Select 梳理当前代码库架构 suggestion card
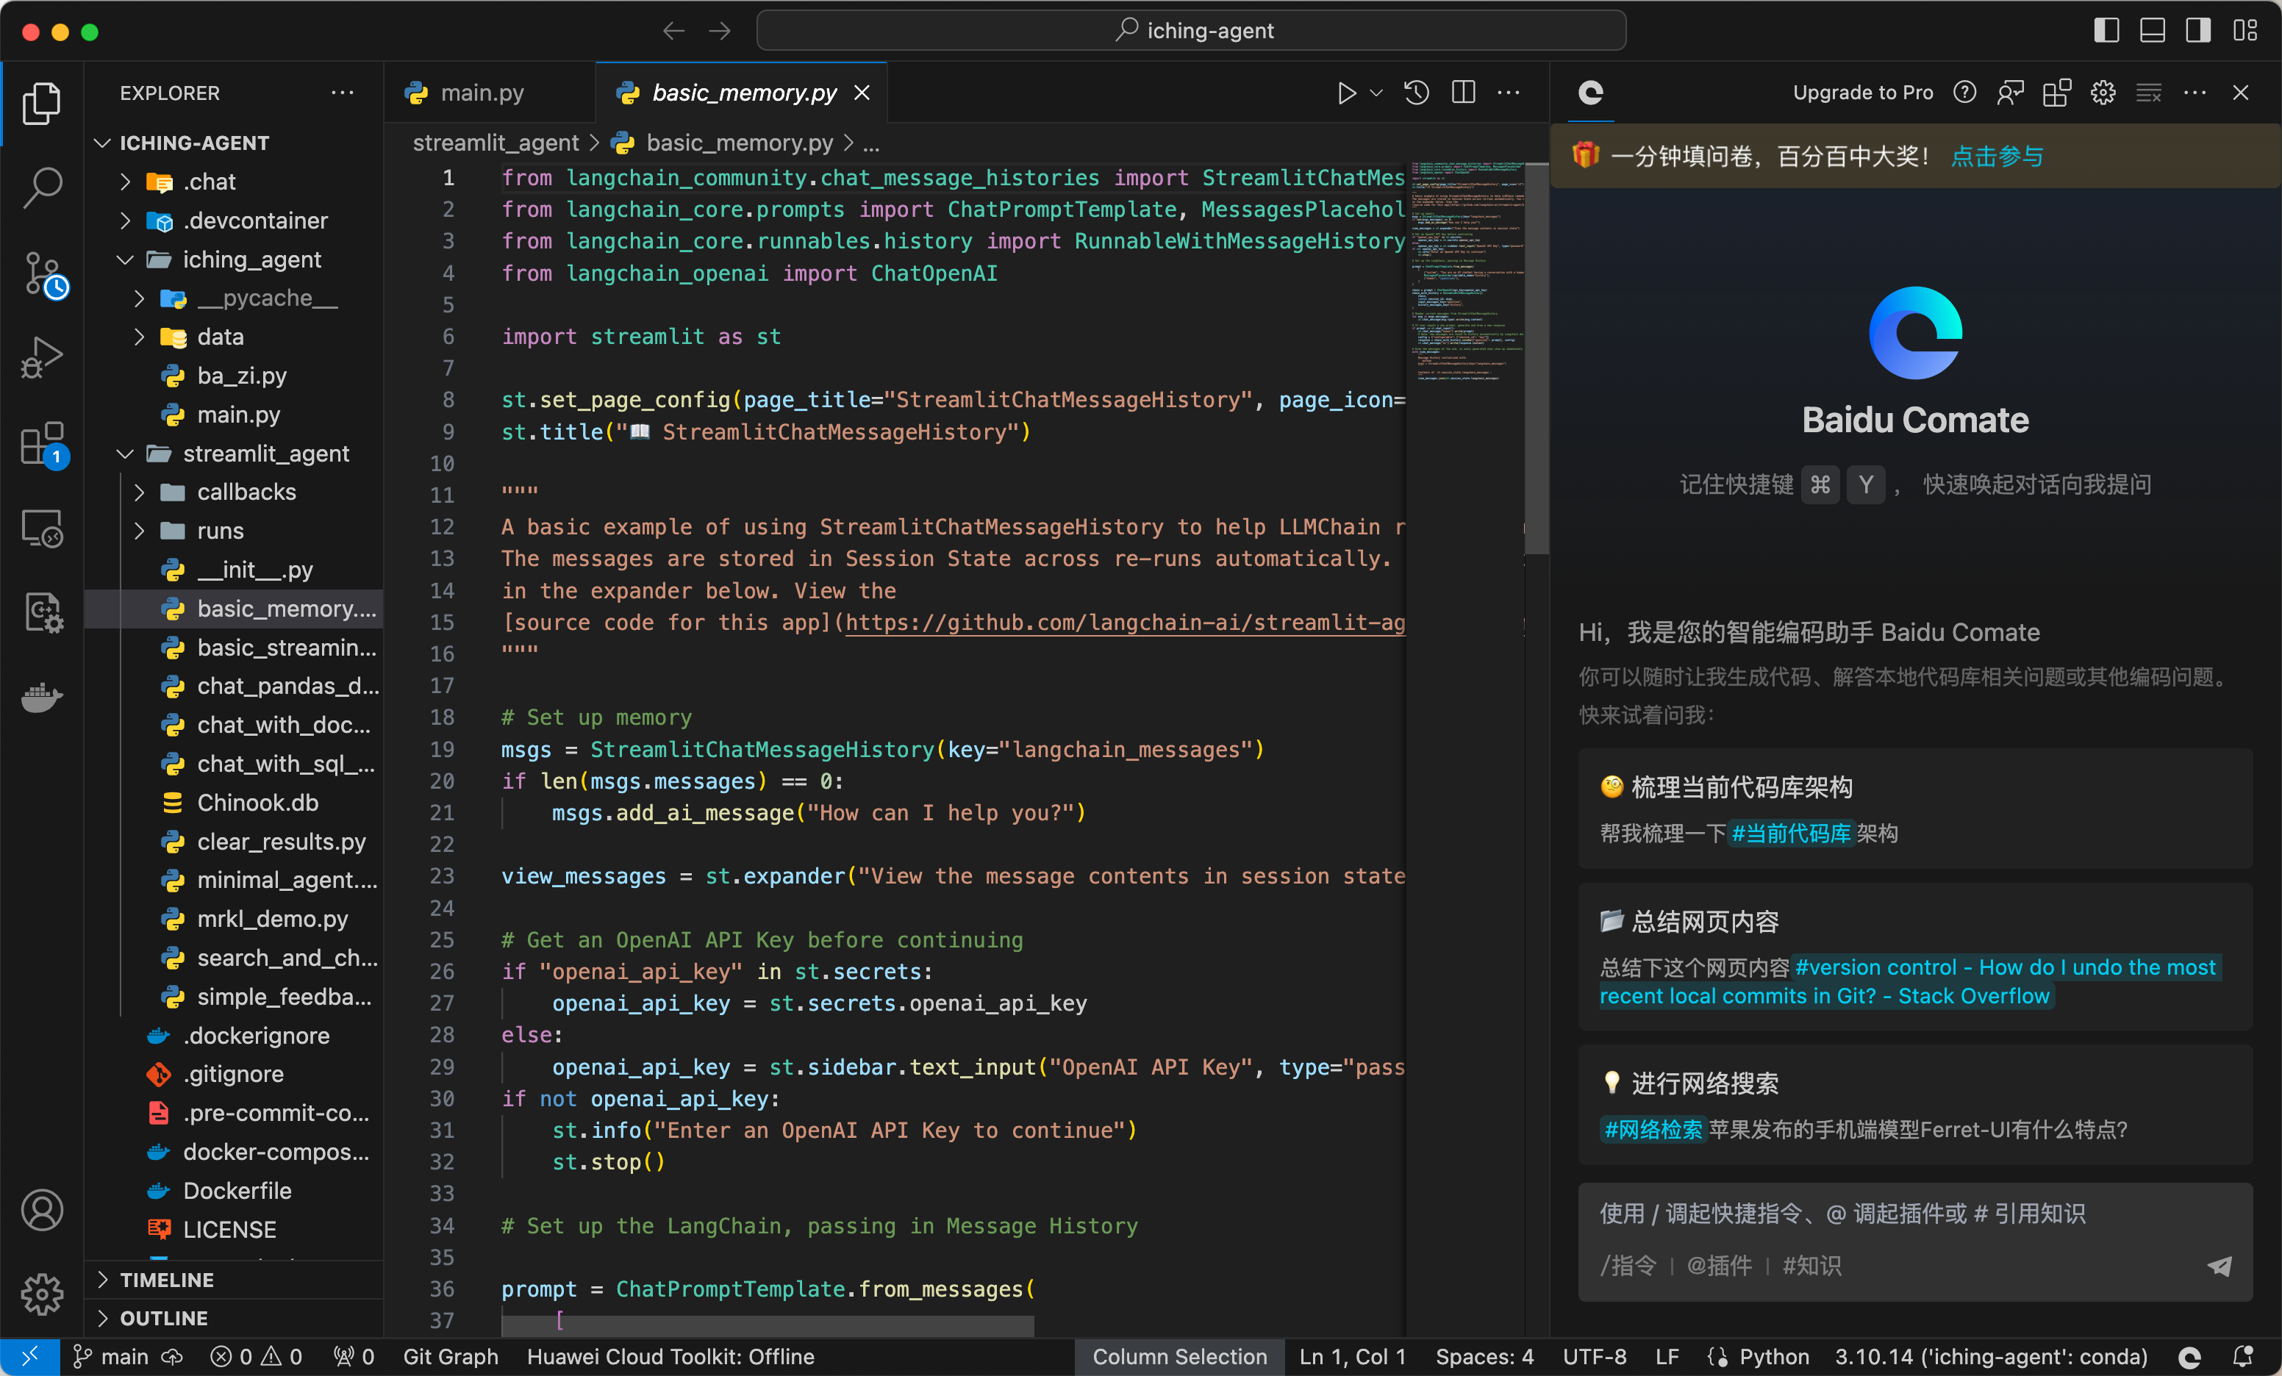 click(x=1914, y=809)
